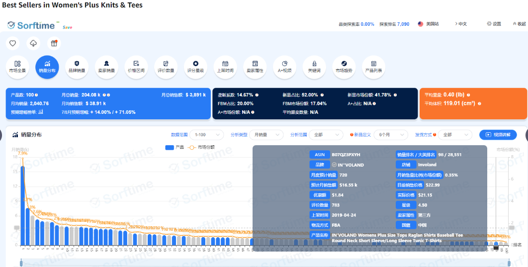Click the 销量排名 value 98 / 28,551
This screenshot has height=267, width=528.
[449, 155]
